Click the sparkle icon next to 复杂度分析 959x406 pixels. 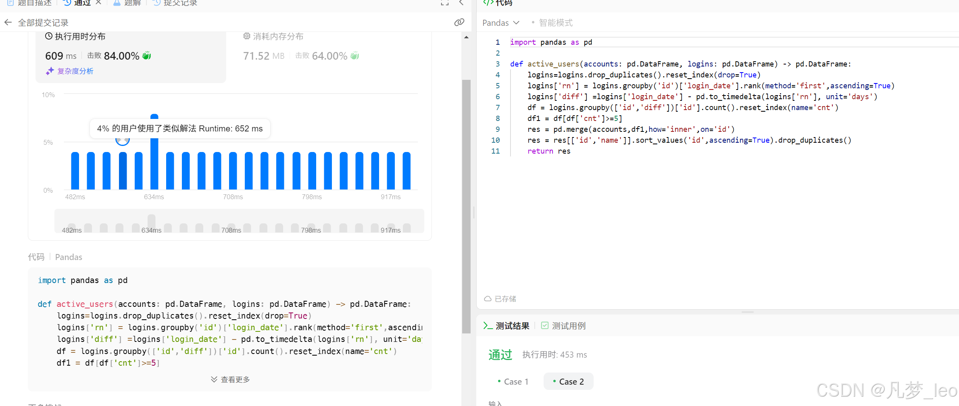(50, 71)
